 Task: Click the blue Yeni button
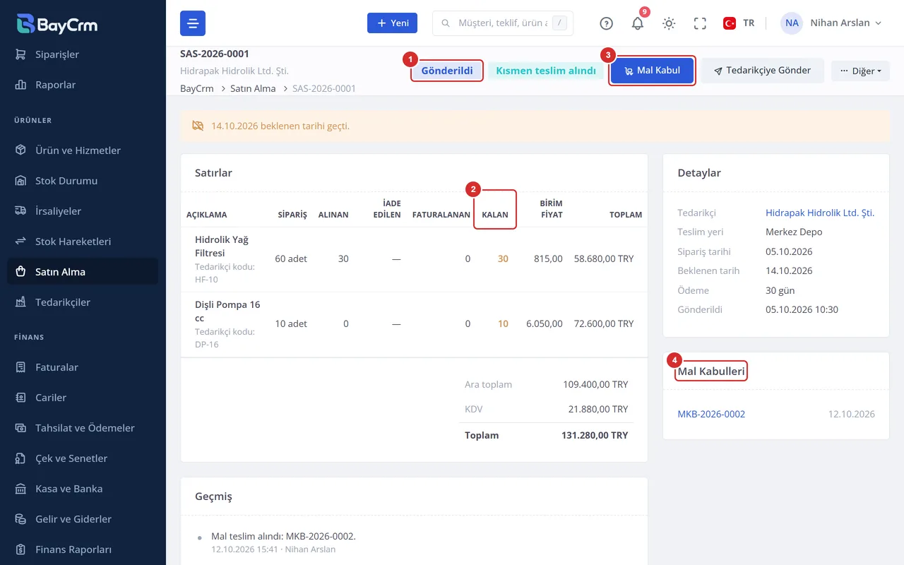[392, 23]
